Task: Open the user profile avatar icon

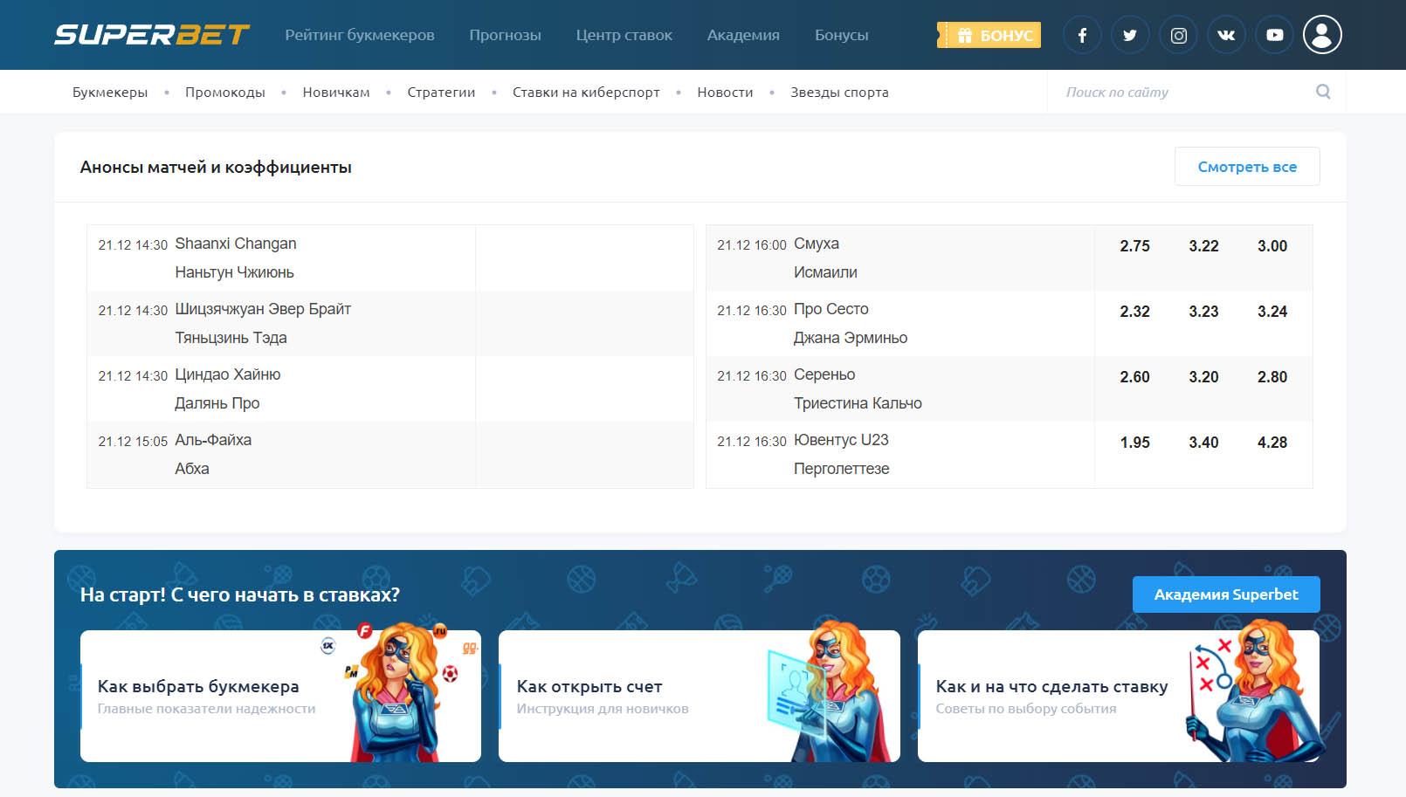Action: [1322, 35]
